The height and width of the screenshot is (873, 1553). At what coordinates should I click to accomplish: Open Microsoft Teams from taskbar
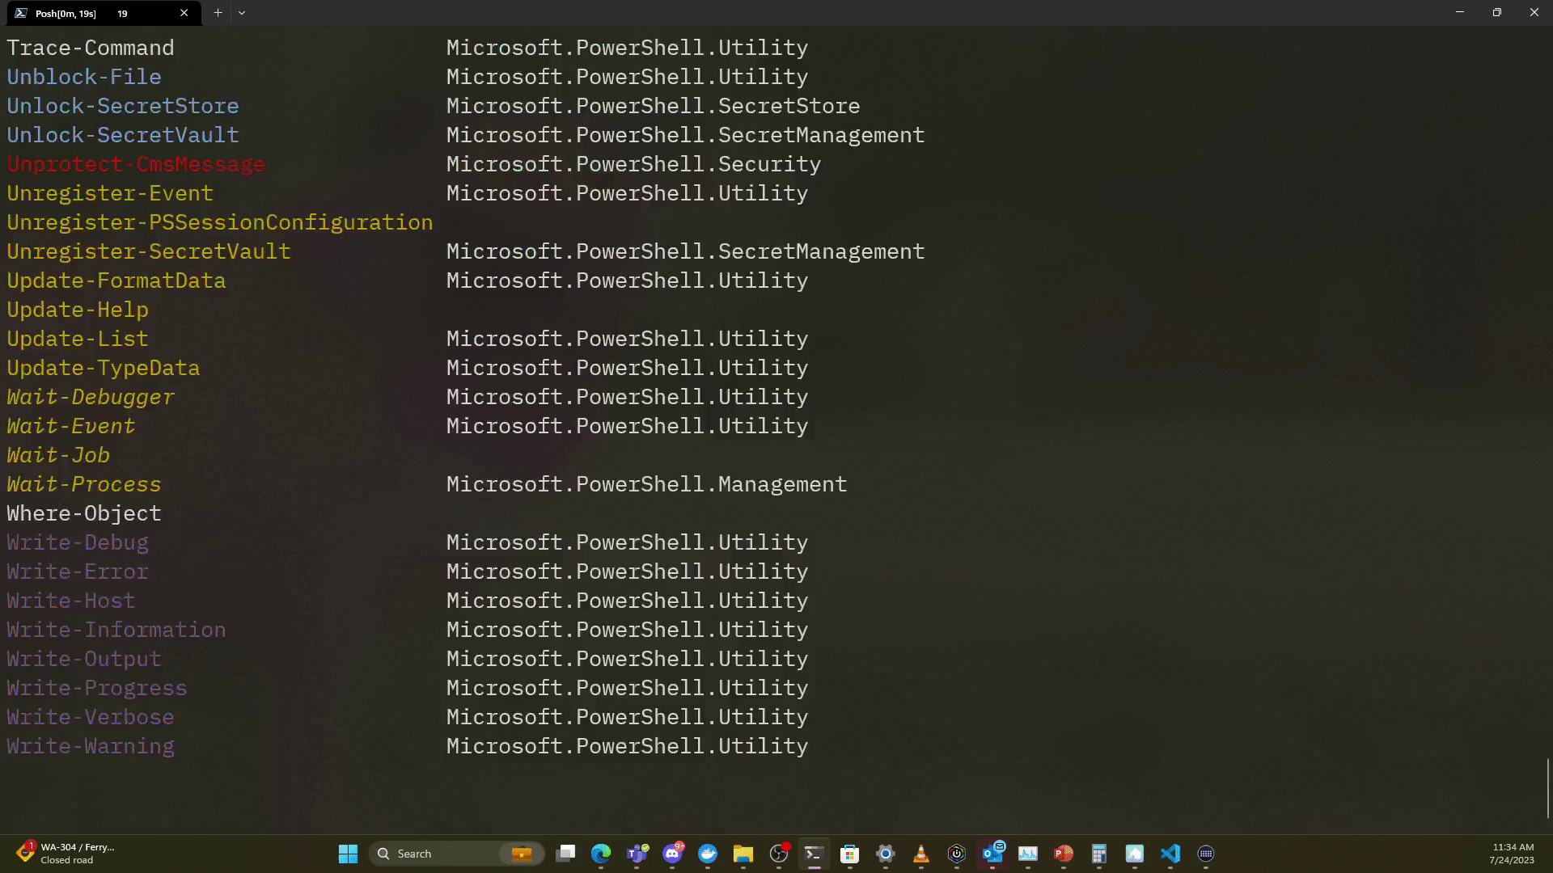pyautogui.click(x=637, y=854)
